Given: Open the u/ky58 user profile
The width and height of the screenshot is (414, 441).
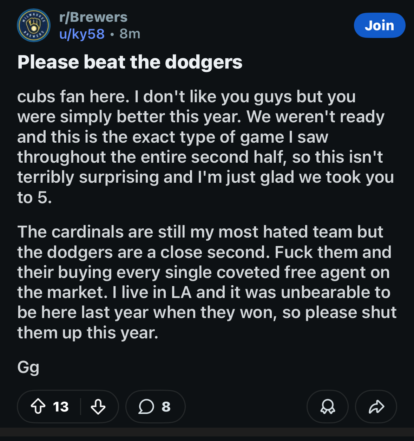Looking at the screenshot, I should tap(82, 34).
